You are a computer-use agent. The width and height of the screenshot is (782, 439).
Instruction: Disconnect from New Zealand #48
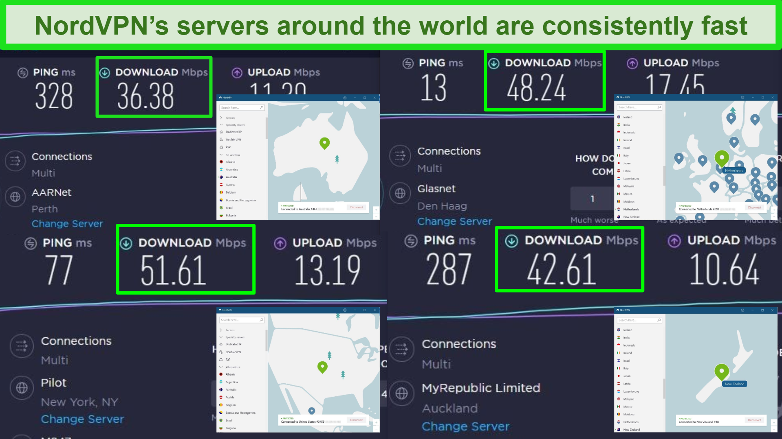(754, 420)
